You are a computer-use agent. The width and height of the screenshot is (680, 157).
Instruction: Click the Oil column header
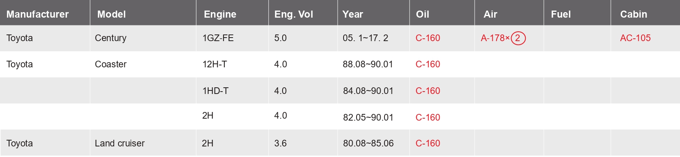point(422,14)
